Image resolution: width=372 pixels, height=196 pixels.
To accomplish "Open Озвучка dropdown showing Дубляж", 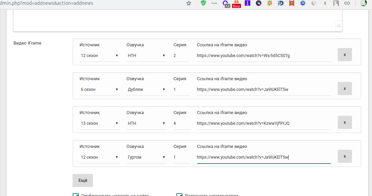I will point(146,90).
